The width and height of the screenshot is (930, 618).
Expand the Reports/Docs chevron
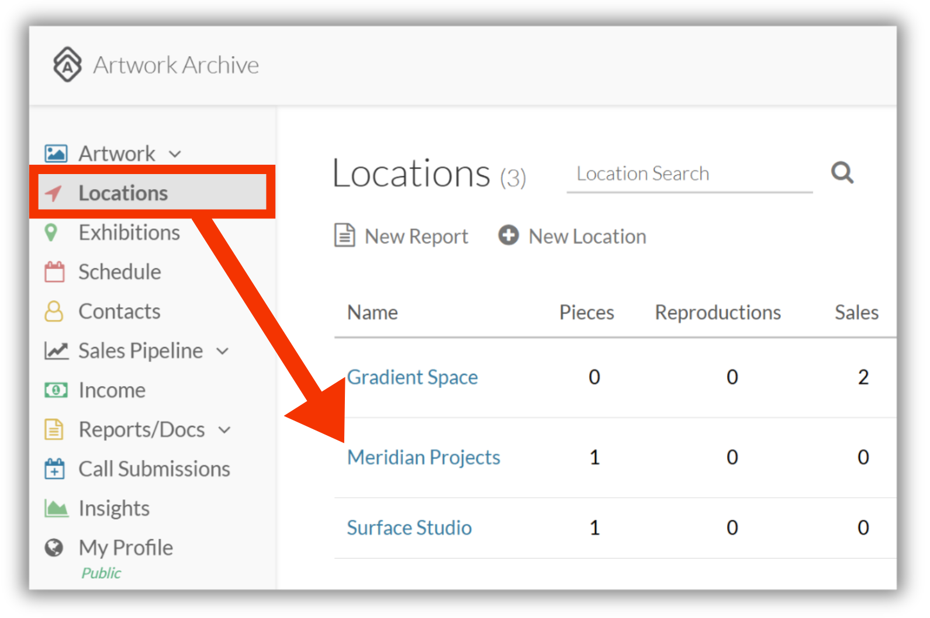pyautogui.click(x=224, y=430)
